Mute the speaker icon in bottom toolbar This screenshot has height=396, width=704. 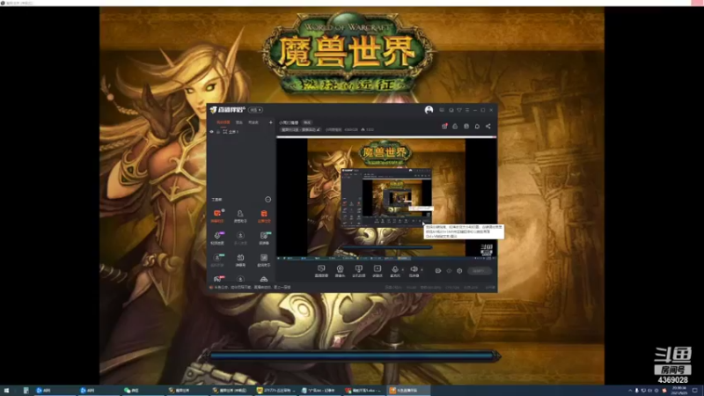pos(414,271)
